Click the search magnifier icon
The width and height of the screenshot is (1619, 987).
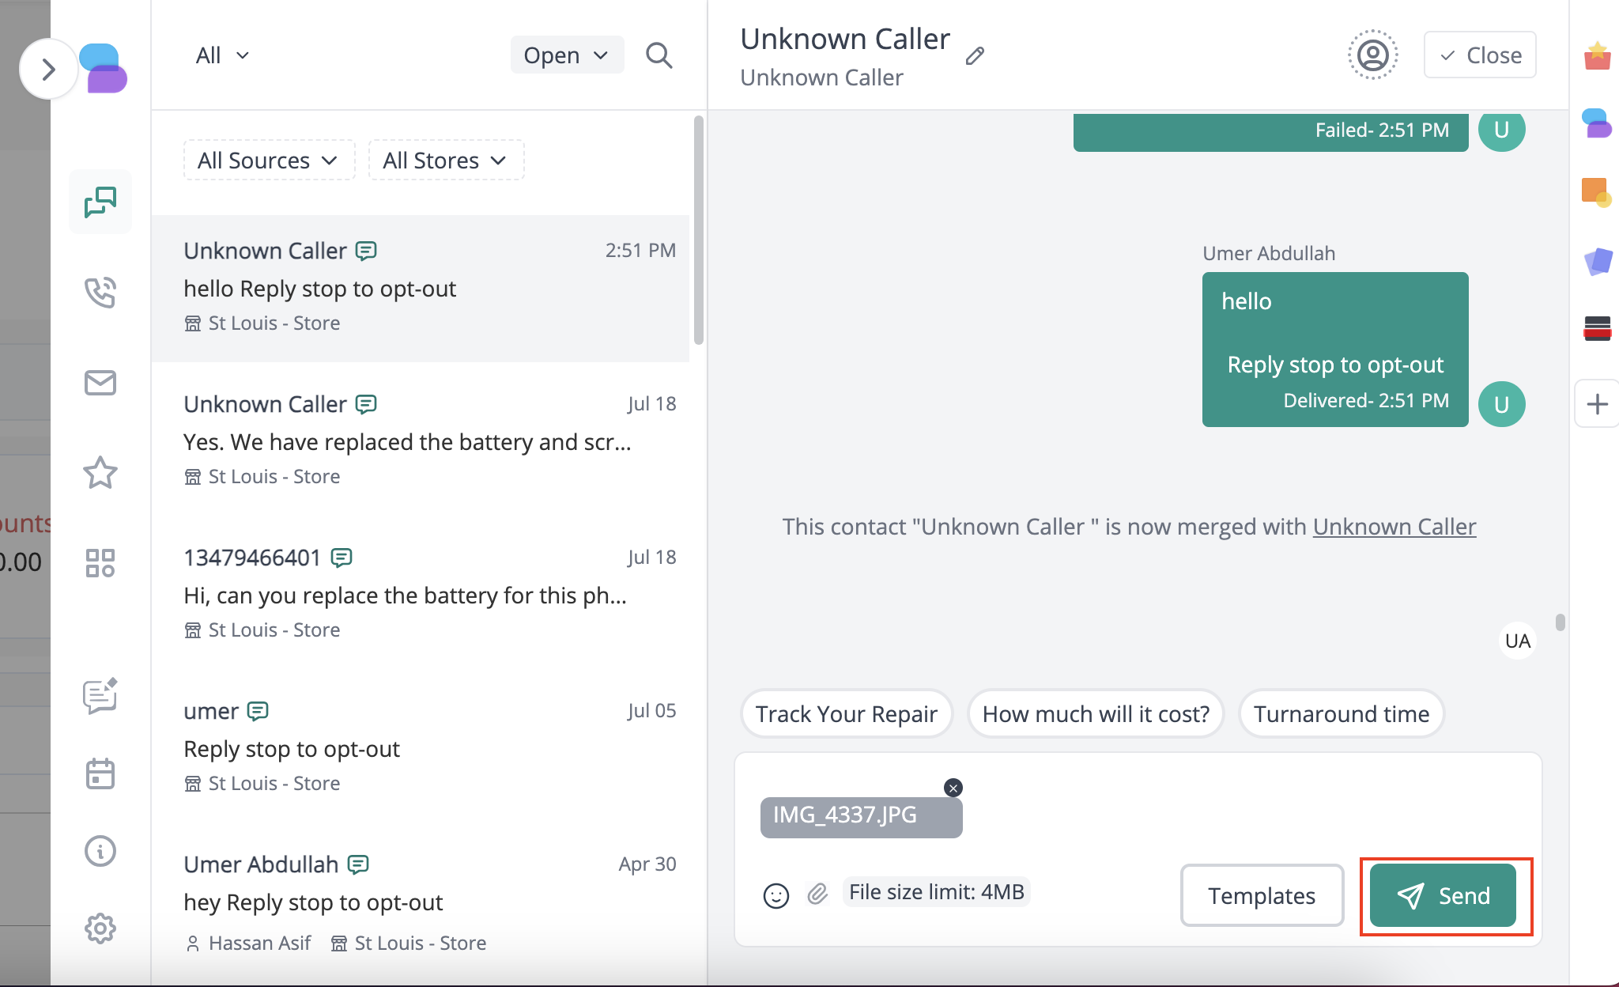coord(659,55)
